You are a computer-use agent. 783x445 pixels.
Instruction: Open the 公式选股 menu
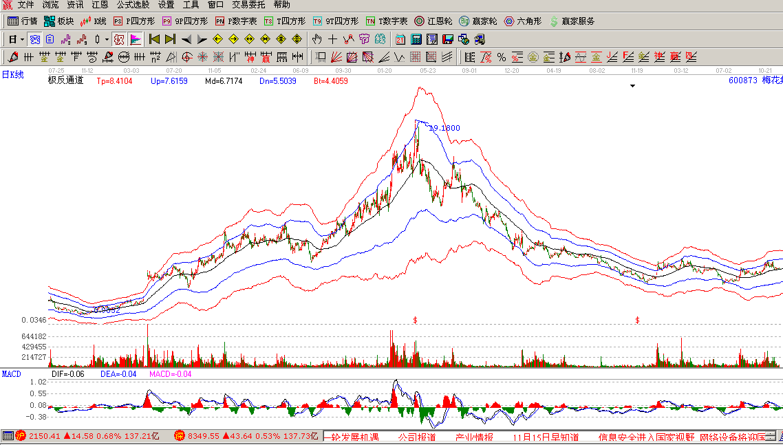pos(133,5)
